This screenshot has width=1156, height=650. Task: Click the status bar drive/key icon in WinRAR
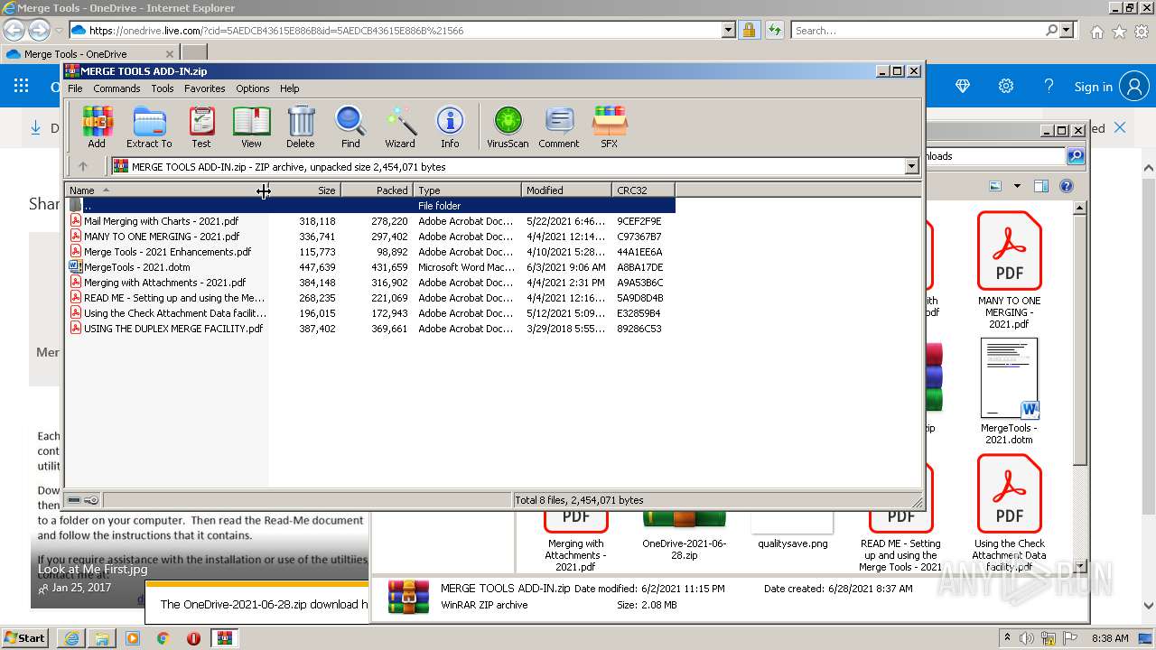coord(83,500)
